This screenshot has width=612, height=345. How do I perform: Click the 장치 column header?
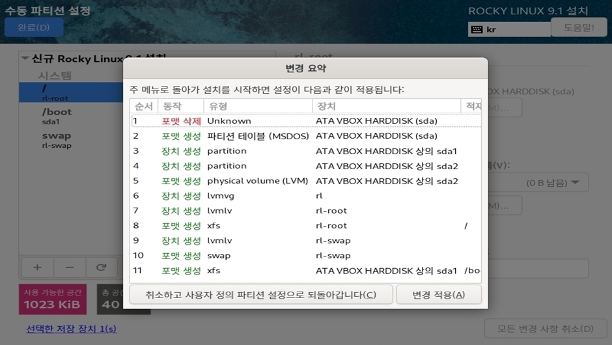click(386, 105)
